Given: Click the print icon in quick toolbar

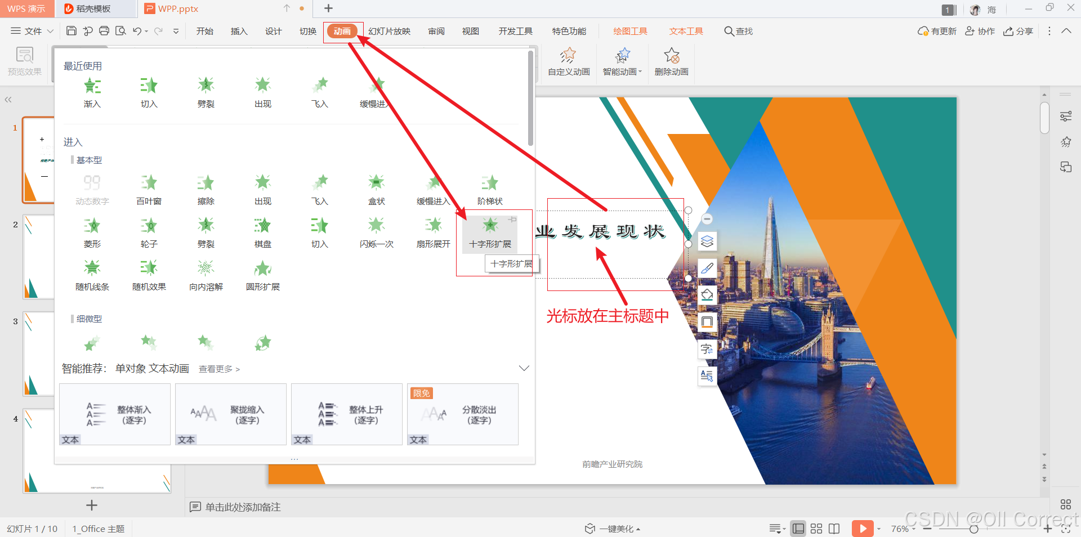Looking at the screenshot, I should [x=104, y=31].
